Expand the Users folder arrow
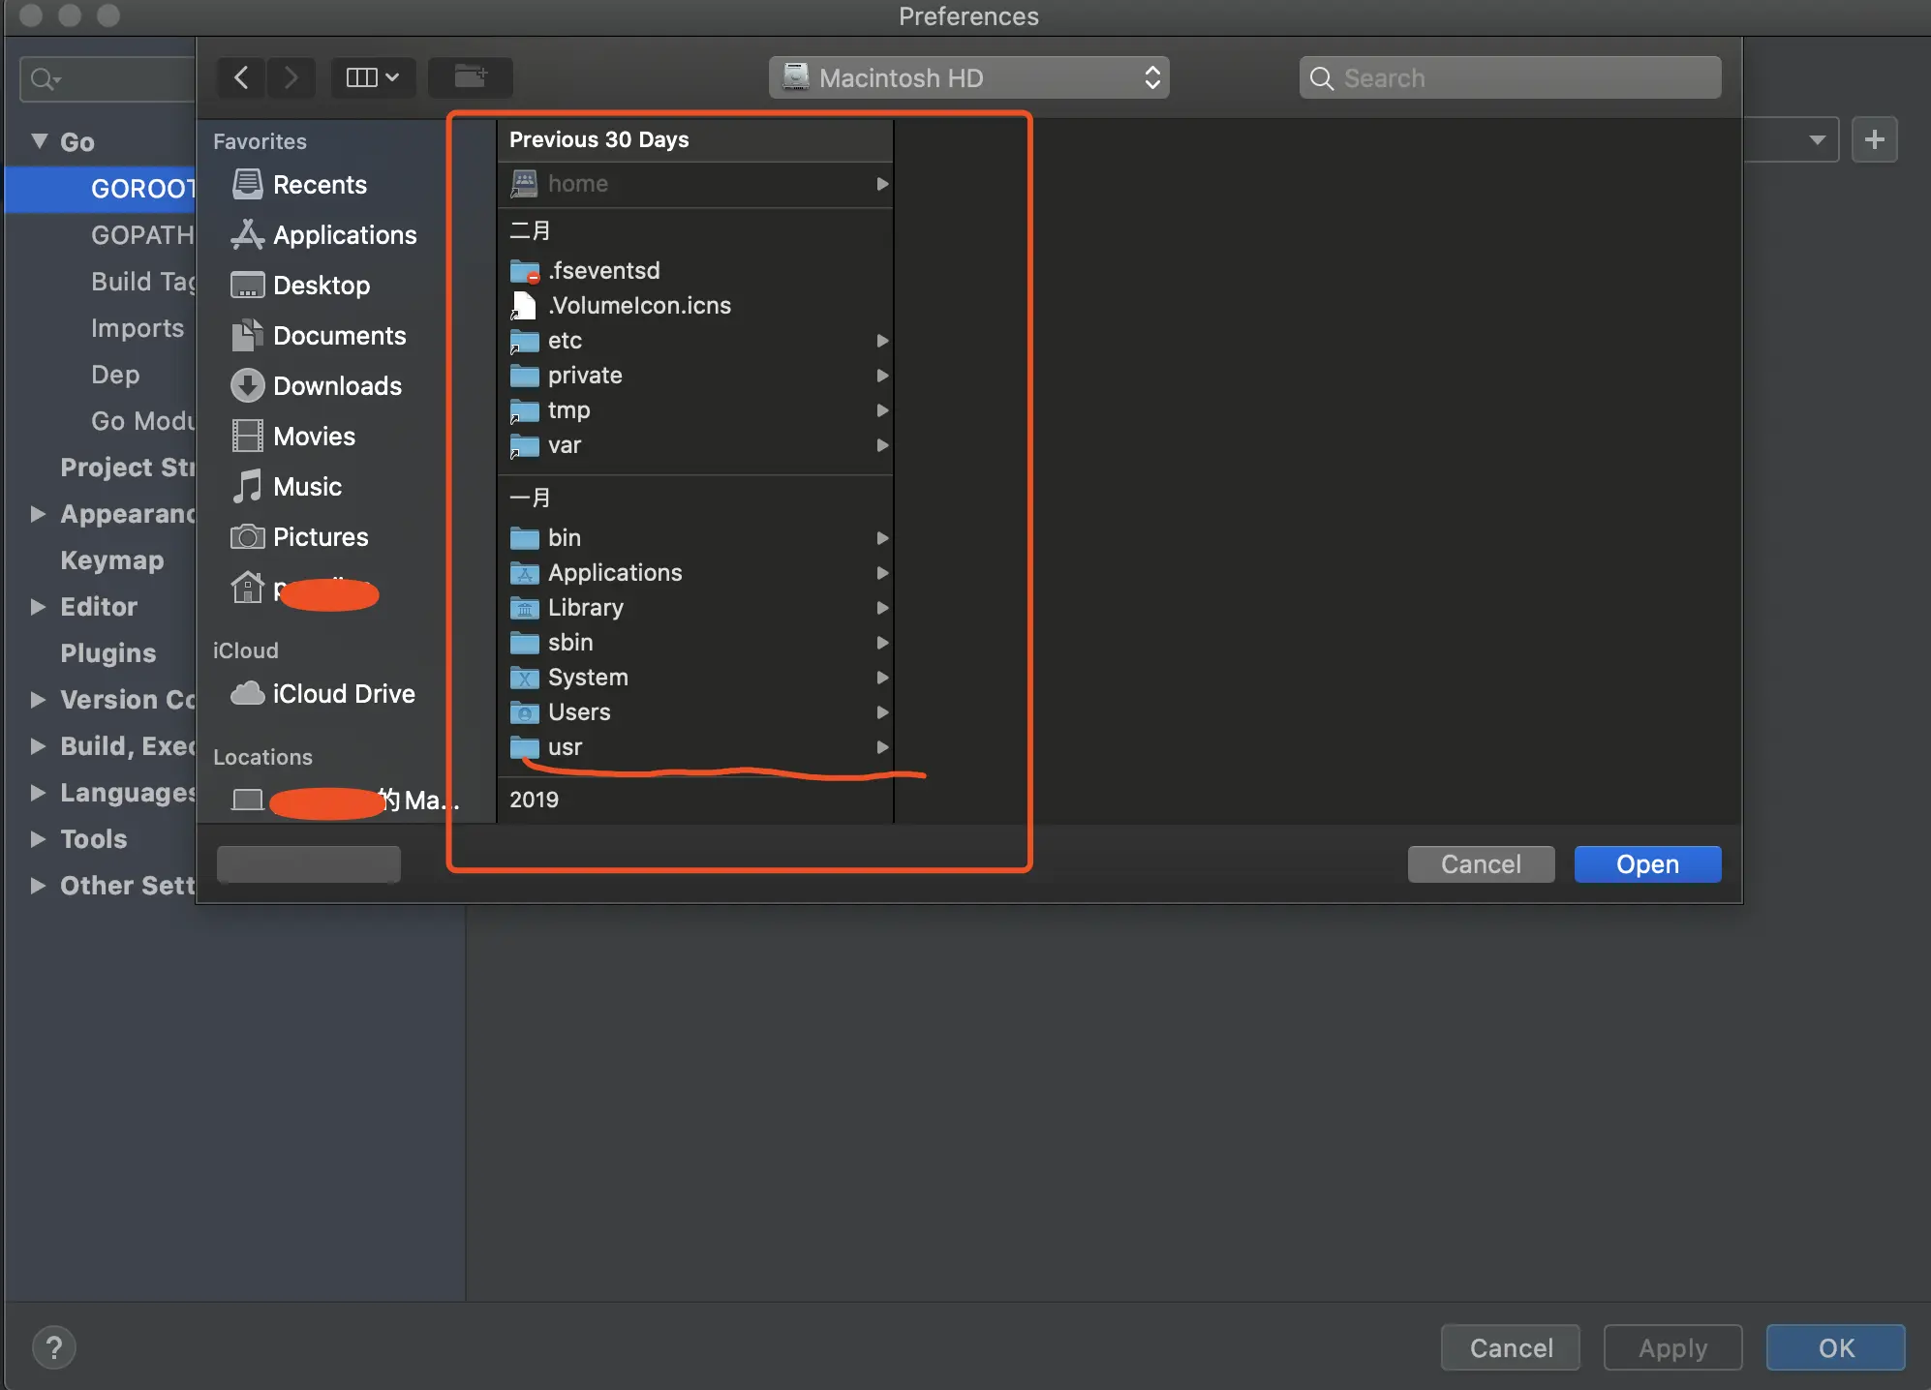 click(x=882, y=712)
